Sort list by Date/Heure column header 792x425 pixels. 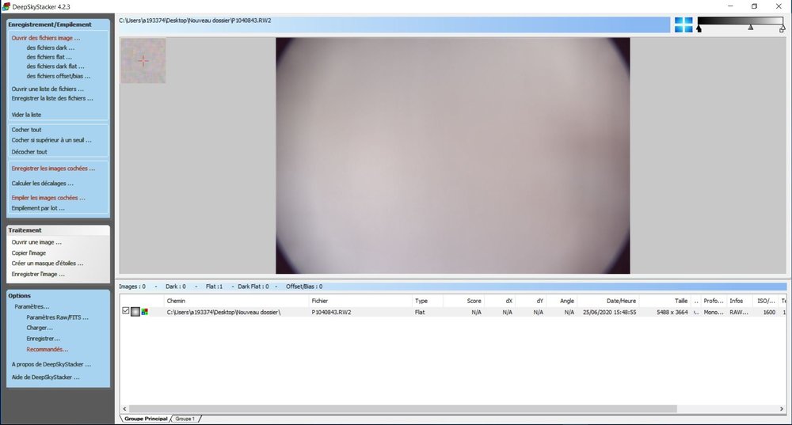(x=608, y=301)
